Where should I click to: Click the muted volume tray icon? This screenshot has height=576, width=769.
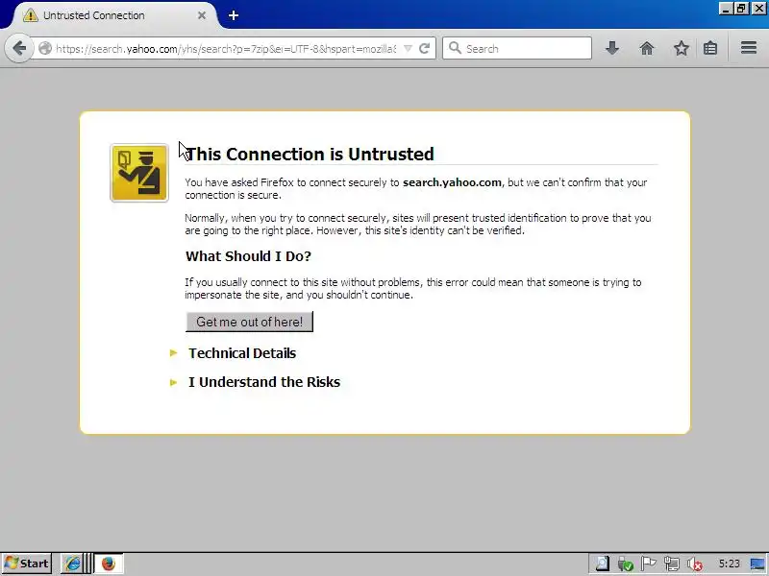[694, 564]
